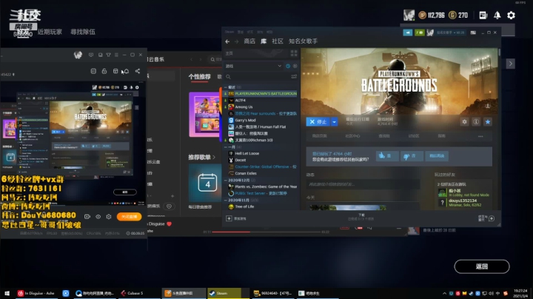Click the Steam library search magnifier
This screenshot has width=533, height=299.
(x=229, y=77)
